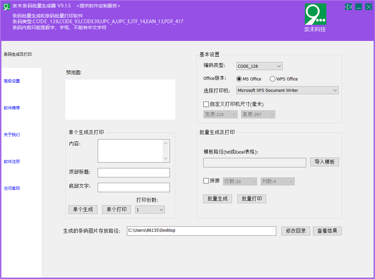Select WPS Office radio button

pyautogui.click(x=272, y=79)
